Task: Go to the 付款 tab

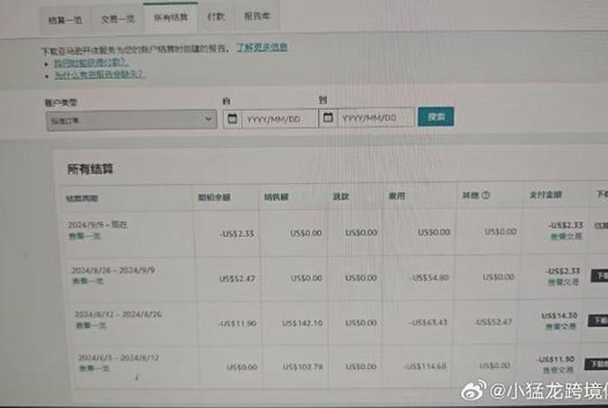Action: point(215,16)
